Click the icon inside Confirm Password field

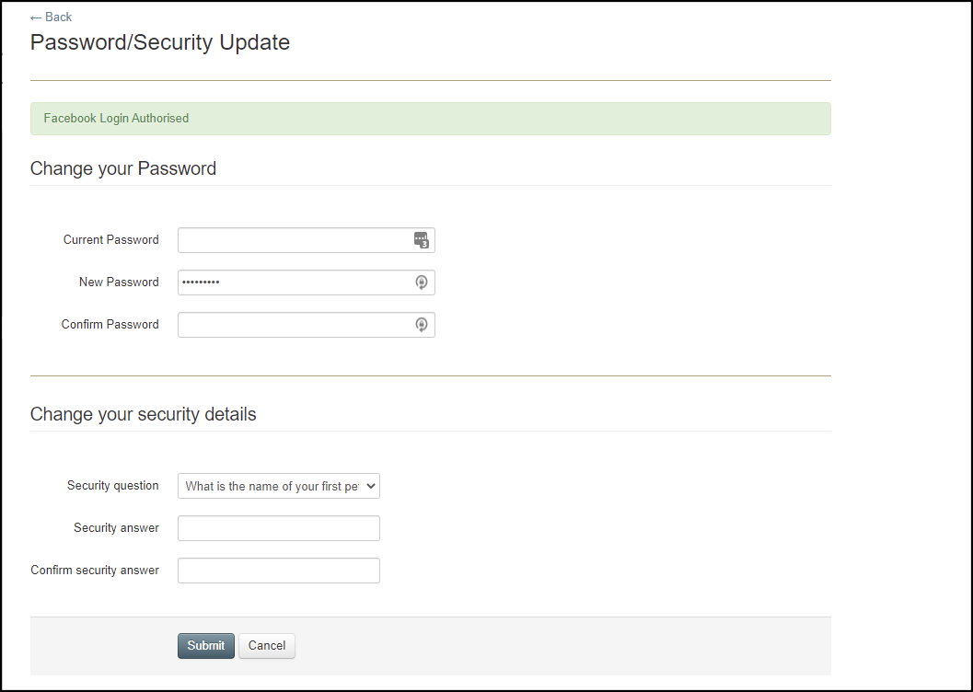click(x=422, y=325)
